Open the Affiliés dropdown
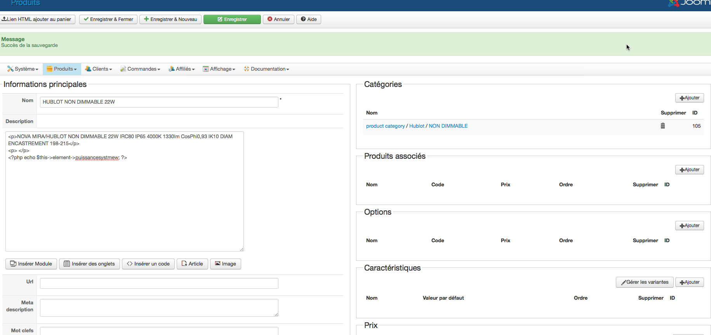 pyautogui.click(x=182, y=69)
